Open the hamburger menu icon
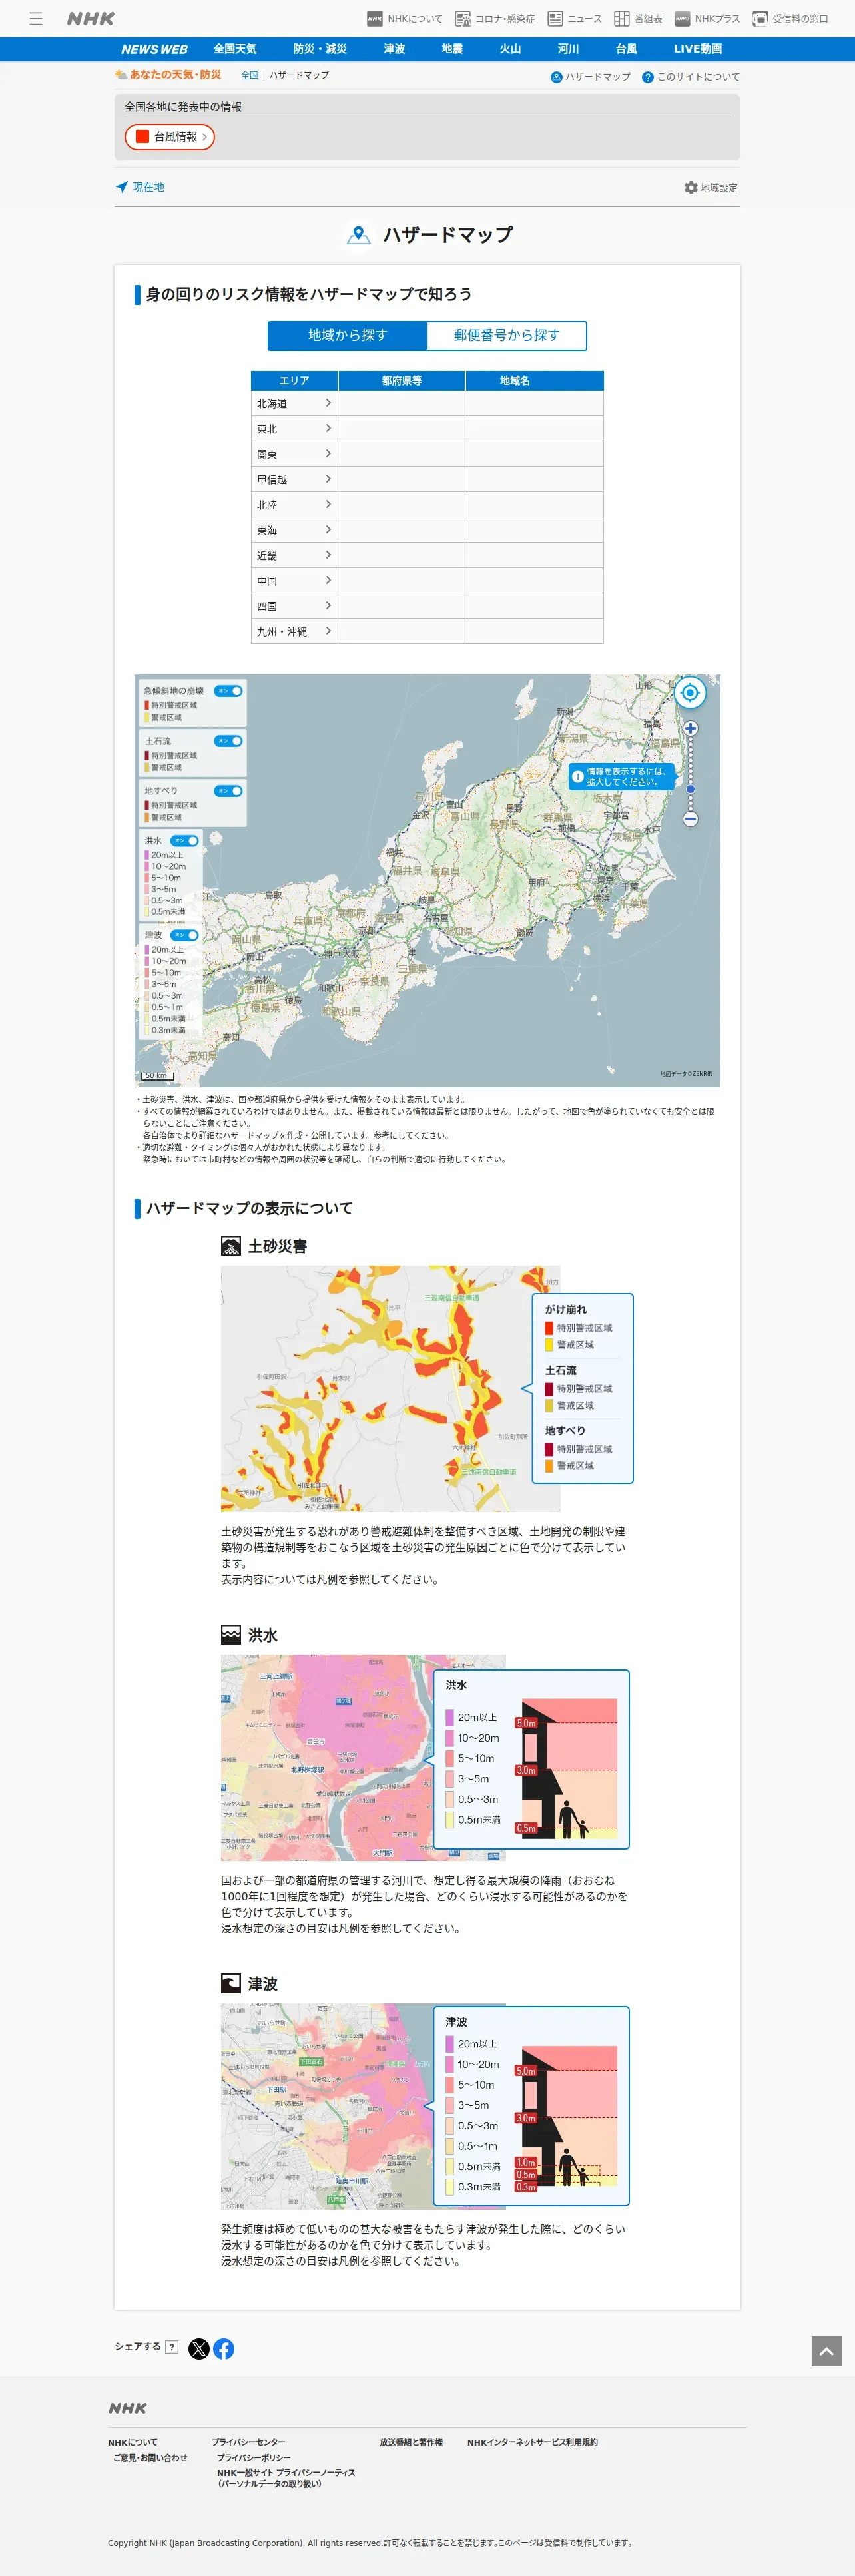Viewport: 855px width, 2576px height. [36, 18]
